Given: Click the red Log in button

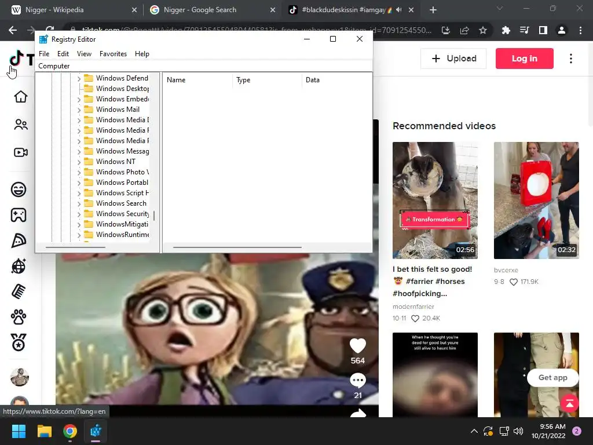Looking at the screenshot, I should [524, 59].
